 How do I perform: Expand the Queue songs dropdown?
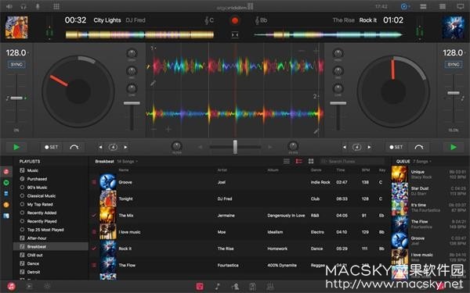[423, 162]
